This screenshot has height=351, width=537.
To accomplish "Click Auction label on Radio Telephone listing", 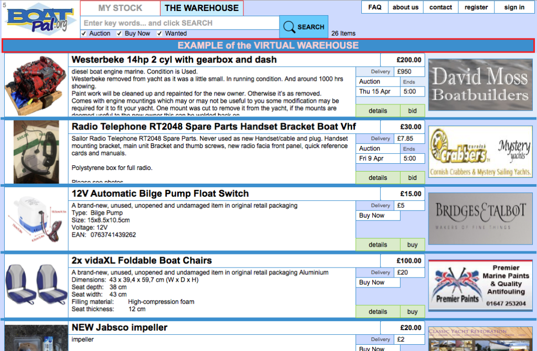I will coord(370,148).
